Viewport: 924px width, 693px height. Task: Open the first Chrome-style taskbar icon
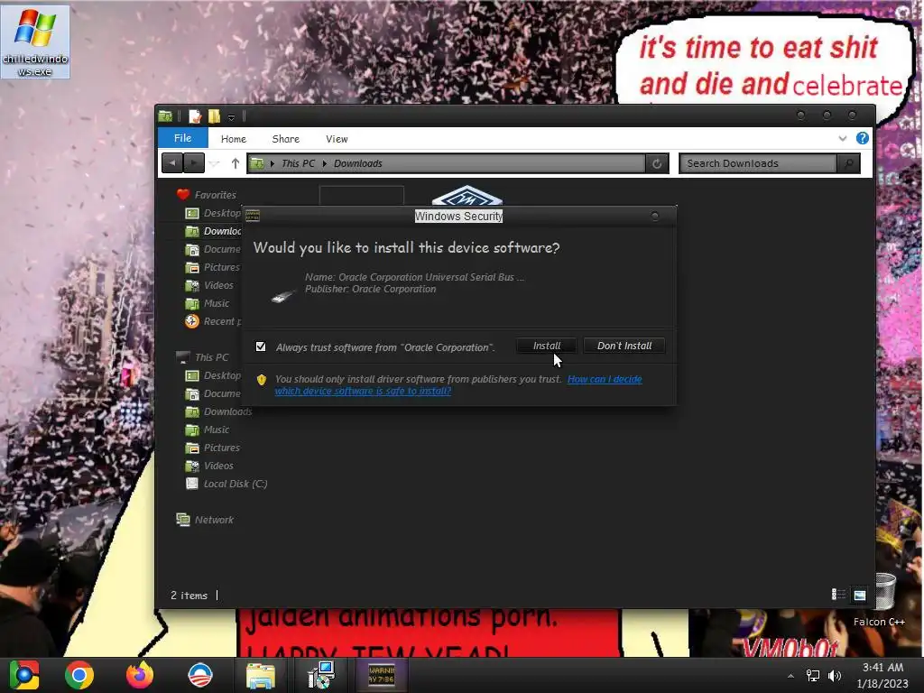[24, 675]
